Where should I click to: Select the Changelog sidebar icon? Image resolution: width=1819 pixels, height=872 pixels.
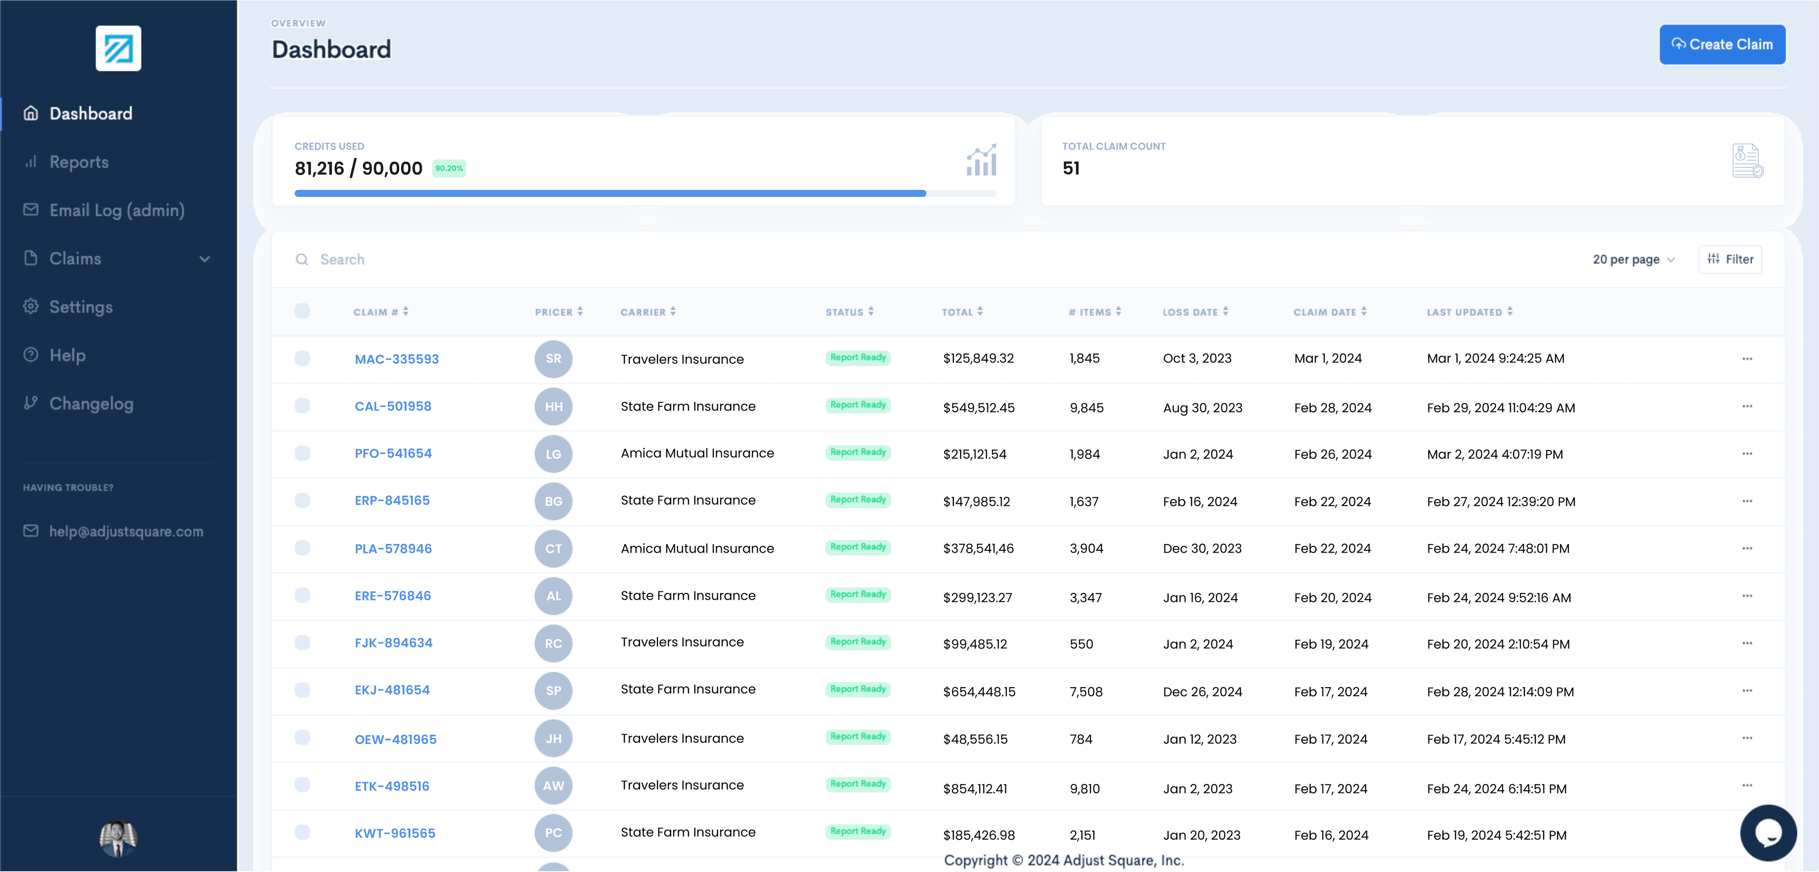click(x=31, y=403)
